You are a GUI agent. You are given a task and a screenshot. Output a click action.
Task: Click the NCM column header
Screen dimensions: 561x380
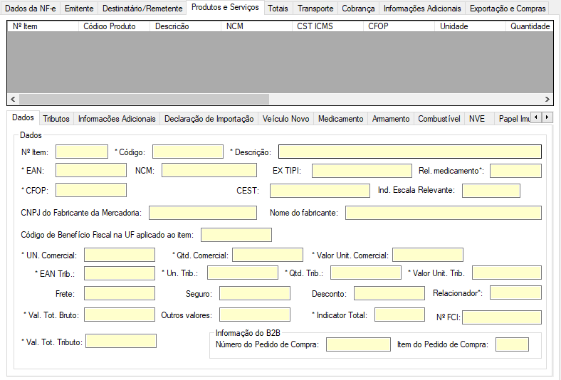point(256,26)
